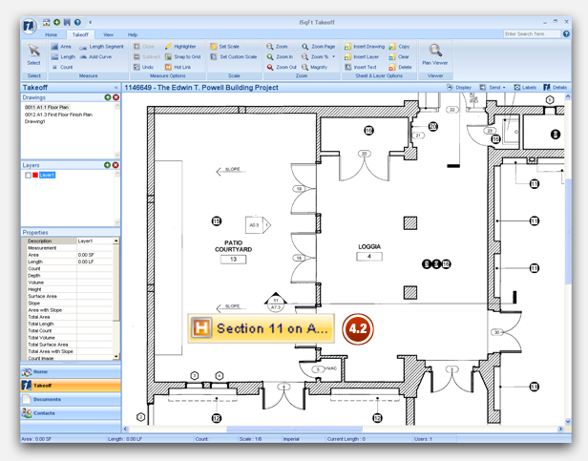588x461 pixels.
Task: Click Zoom In
Action: coord(280,56)
